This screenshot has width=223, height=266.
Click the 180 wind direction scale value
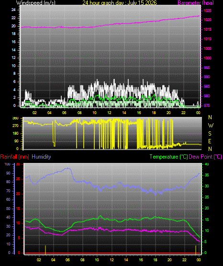point(15,134)
